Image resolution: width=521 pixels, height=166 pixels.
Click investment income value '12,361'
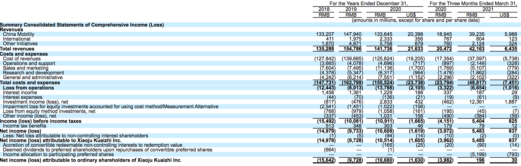(476, 102)
